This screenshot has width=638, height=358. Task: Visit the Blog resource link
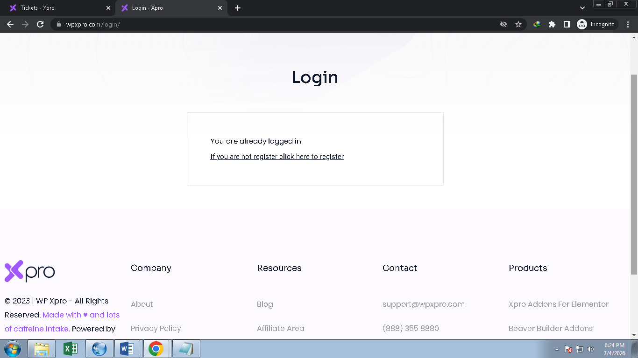click(265, 304)
